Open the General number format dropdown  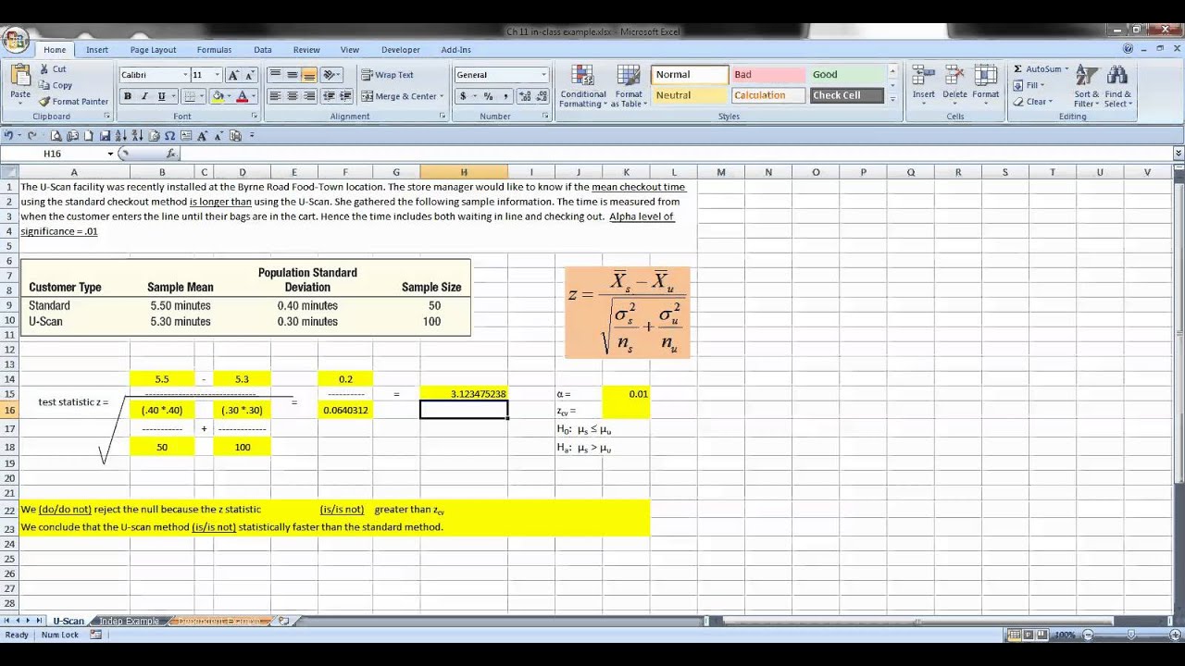[543, 75]
